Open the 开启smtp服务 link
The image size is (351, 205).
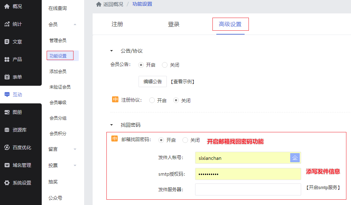323,188
